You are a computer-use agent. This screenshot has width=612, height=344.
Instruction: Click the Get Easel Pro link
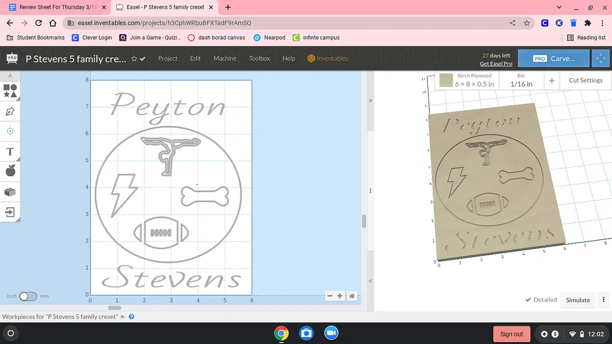496,64
